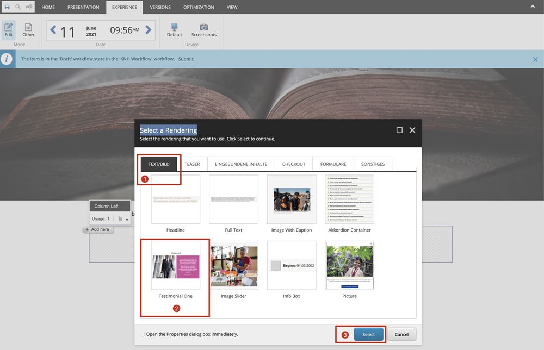Click the Add here button
Screen dimensions: 544x350
[98, 229]
